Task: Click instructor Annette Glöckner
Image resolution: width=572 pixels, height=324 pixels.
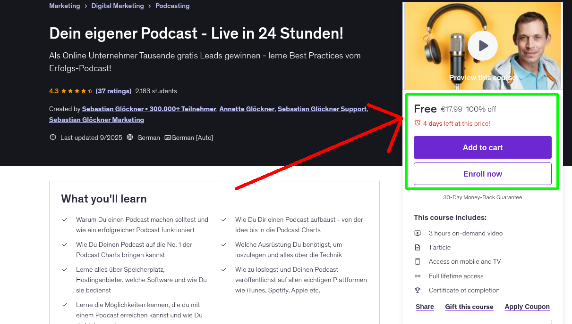Action: 247,109
